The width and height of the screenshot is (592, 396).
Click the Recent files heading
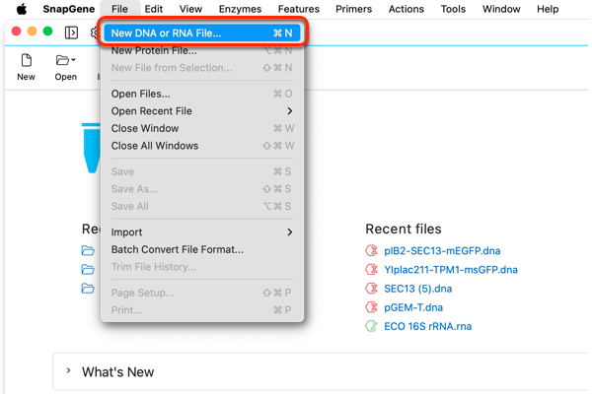(404, 230)
